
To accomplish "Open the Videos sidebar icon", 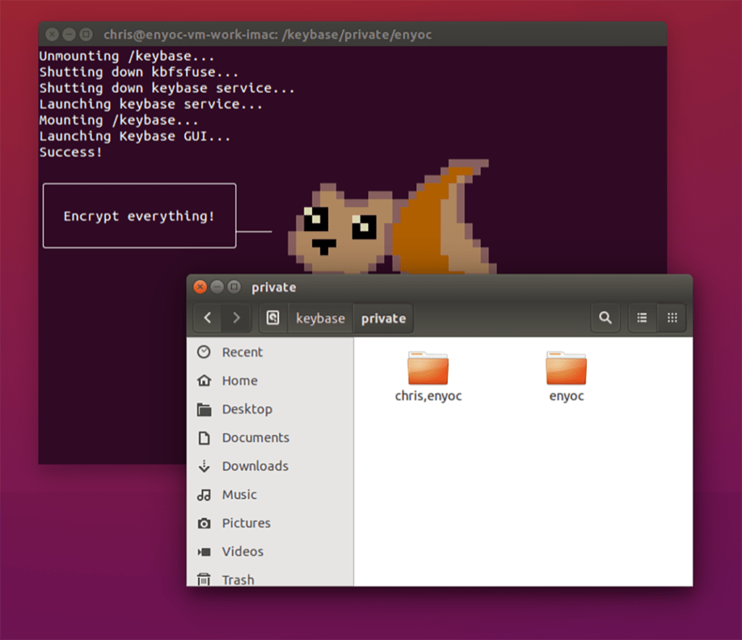I will tap(242, 552).
